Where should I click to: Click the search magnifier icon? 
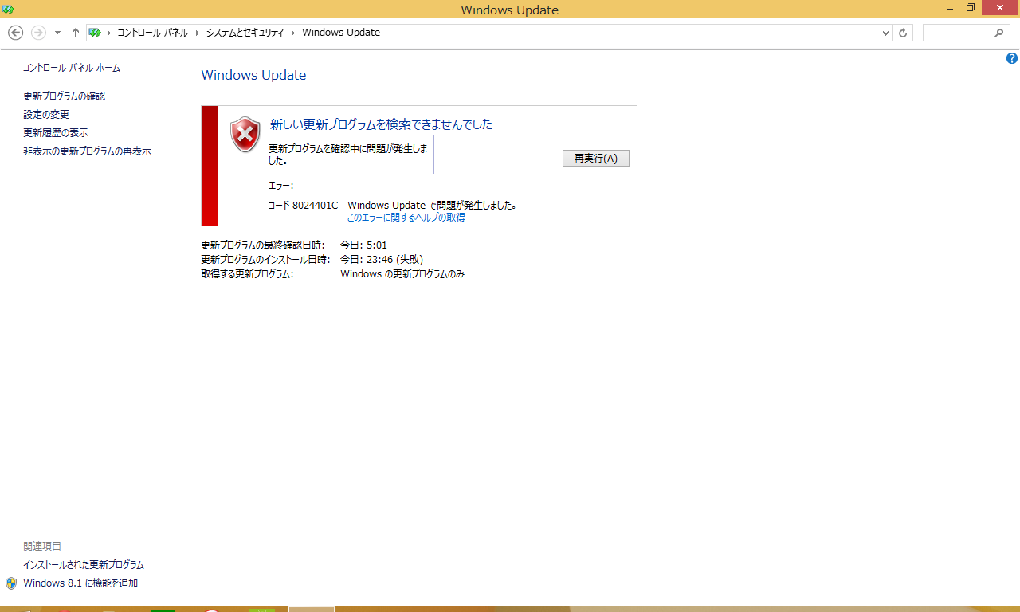tap(999, 33)
